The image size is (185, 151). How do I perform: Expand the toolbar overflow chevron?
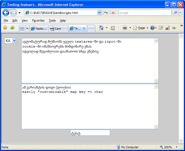pos(181,25)
